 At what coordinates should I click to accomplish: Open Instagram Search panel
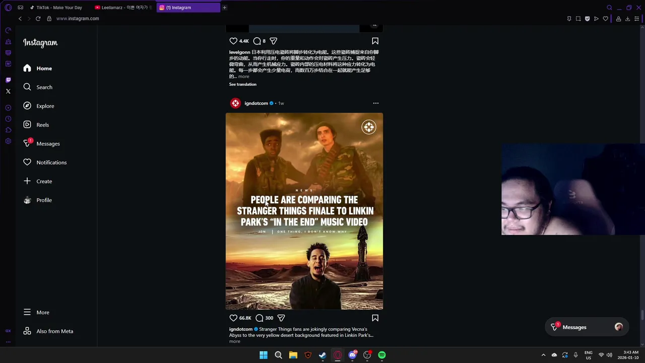(x=38, y=87)
